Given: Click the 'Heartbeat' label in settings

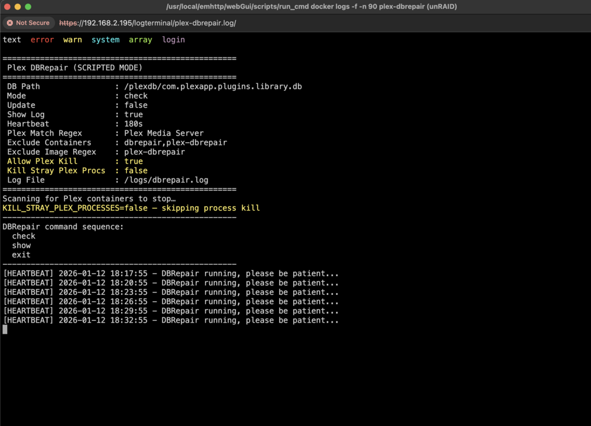Looking at the screenshot, I should coord(28,124).
